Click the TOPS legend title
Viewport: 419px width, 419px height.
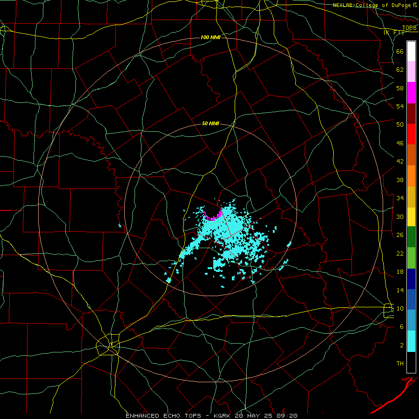[409, 28]
